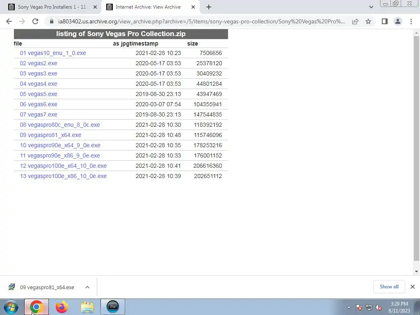The height and width of the screenshot is (315, 420).
Task: Open the Chrome profile menu
Action: [398, 21]
